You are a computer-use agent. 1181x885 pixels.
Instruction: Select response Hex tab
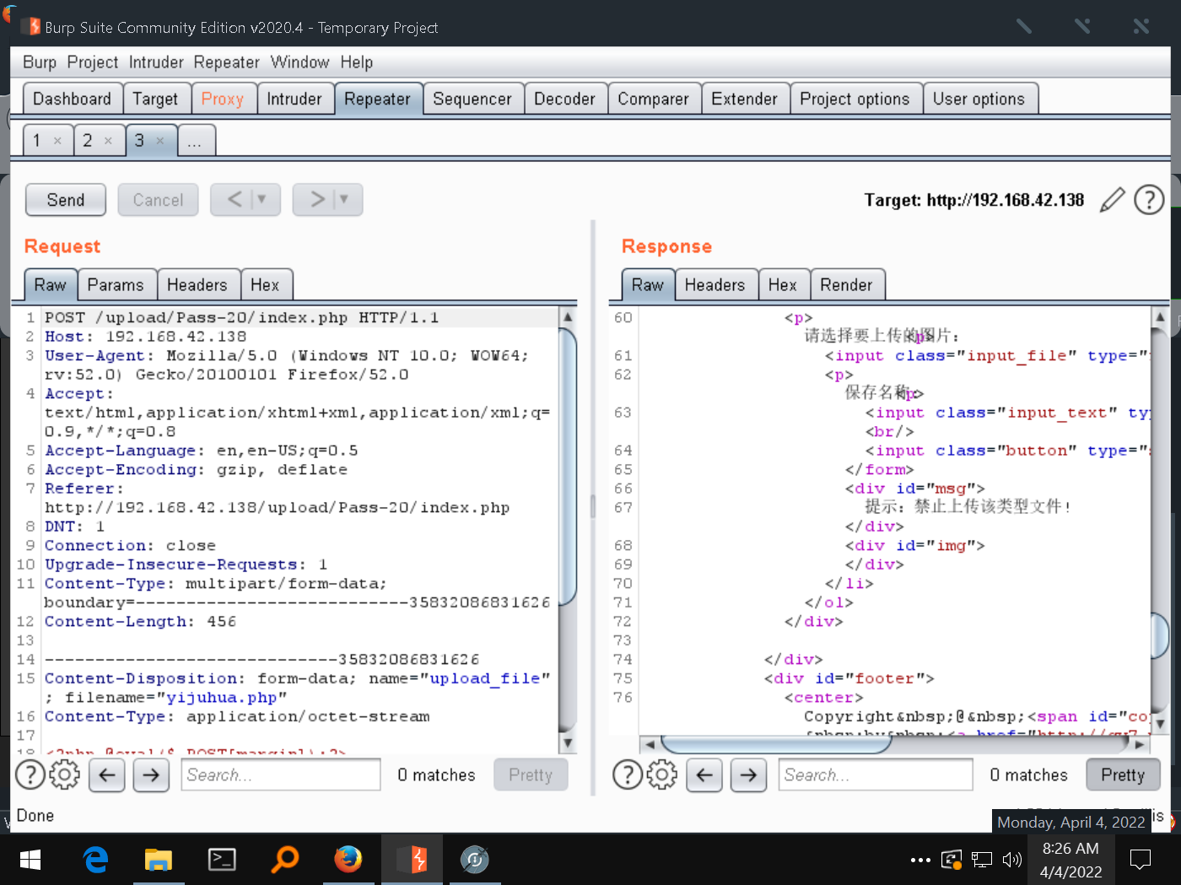(783, 285)
